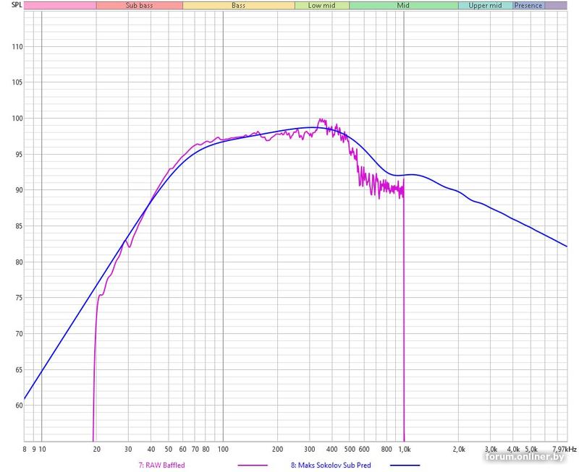Click the SPL axis label
Viewport: 579px width, 472px height.
(x=8, y=5)
